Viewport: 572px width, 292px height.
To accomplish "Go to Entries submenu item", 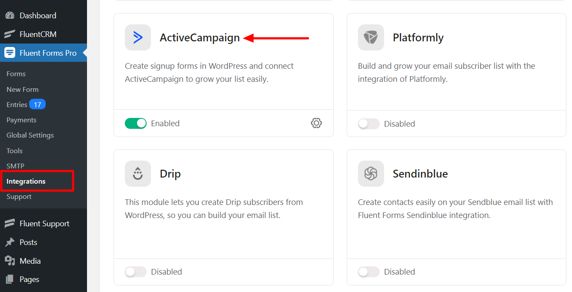I will coord(17,105).
